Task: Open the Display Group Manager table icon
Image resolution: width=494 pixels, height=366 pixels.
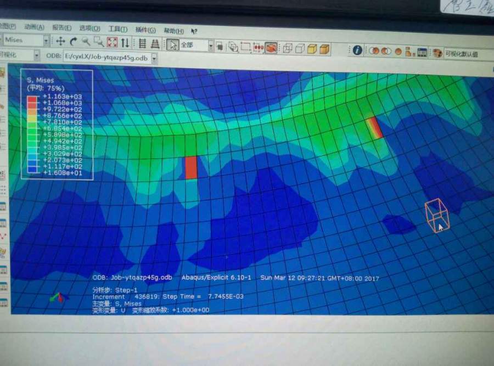Action: click(x=422, y=52)
